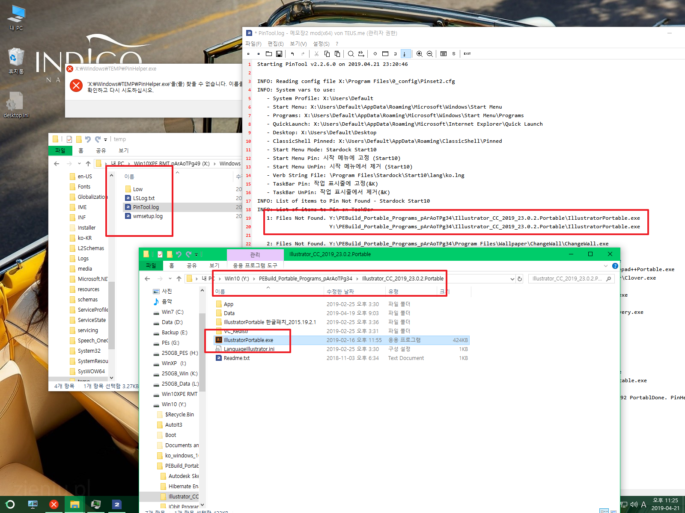The height and width of the screenshot is (513, 685).
Task: Click the 파일 button in temp explorer ribbon
Action: pos(60,150)
